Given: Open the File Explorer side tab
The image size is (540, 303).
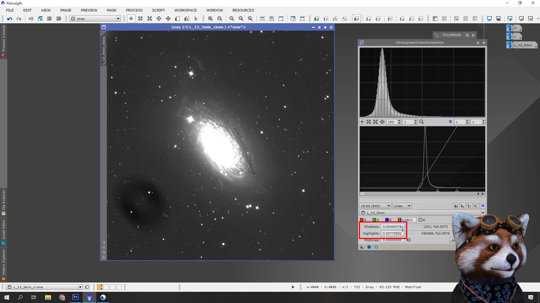Looking at the screenshot, I should pos(3,203).
